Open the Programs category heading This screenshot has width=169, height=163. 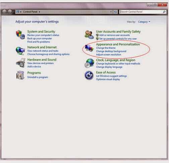pyautogui.click(x=34, y=73)
